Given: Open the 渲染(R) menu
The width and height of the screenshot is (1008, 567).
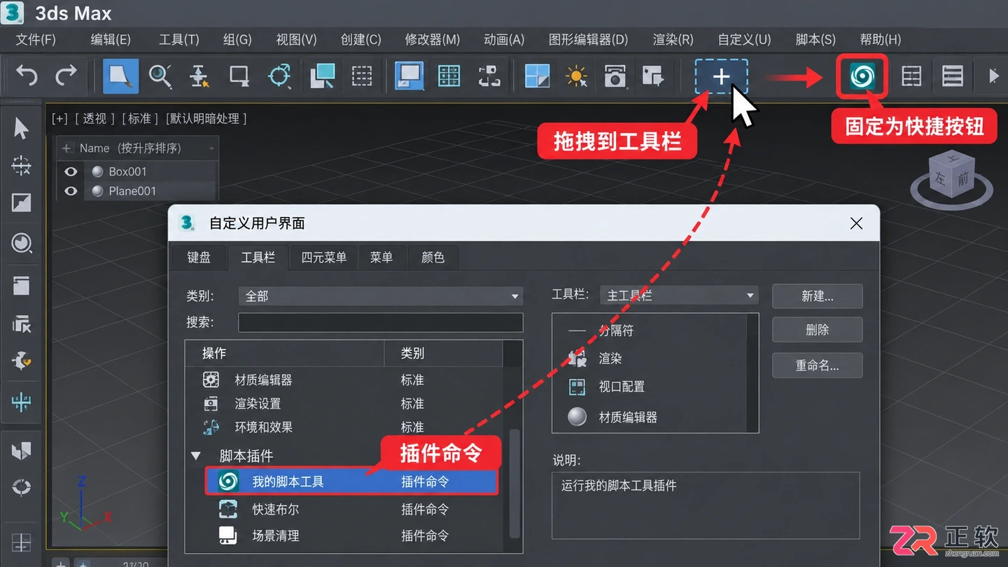Looking at the screenshot, I should (673, 40).
